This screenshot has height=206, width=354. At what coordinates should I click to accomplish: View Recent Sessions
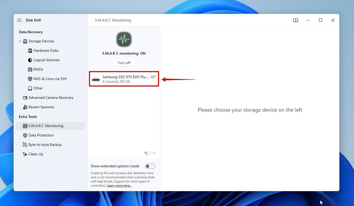click(41, 107)
